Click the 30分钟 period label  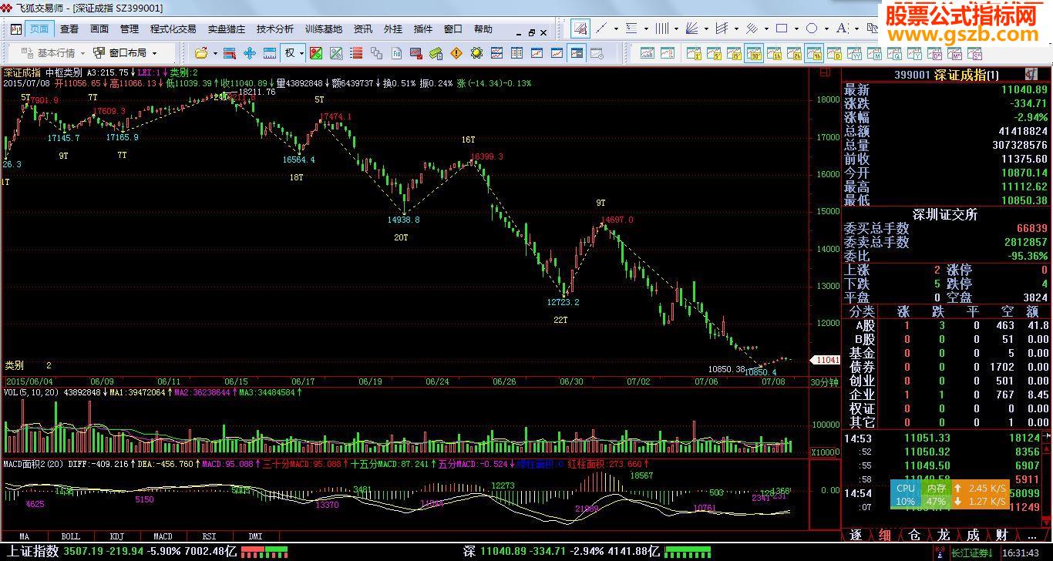pyautogui.click(x=823, y=382)
